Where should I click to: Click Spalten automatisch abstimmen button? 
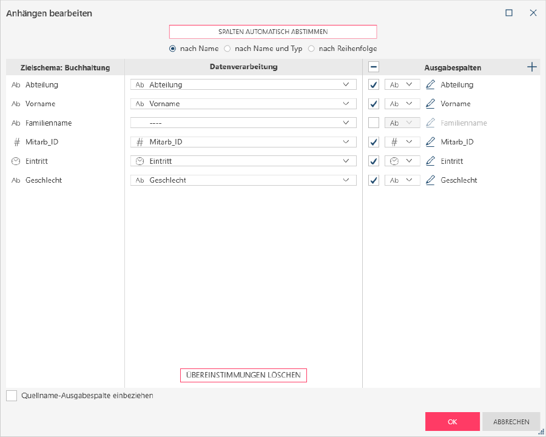coord(273,32)
